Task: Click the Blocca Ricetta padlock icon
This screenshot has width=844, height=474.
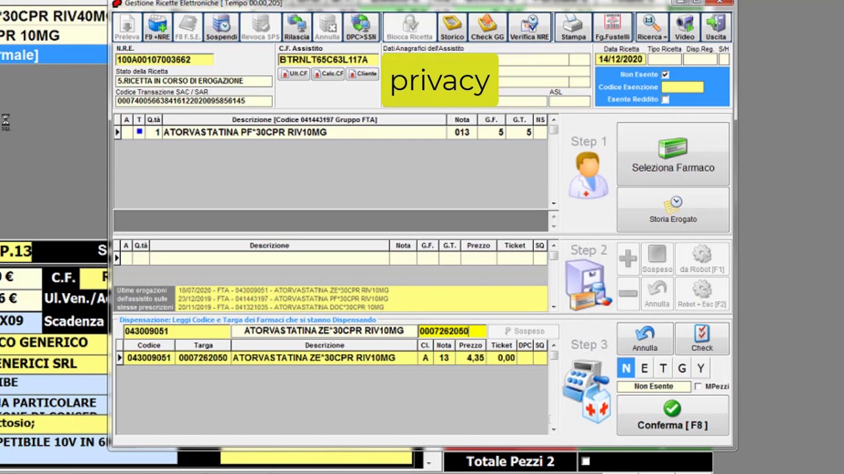Action: click(x=409, y=28)
